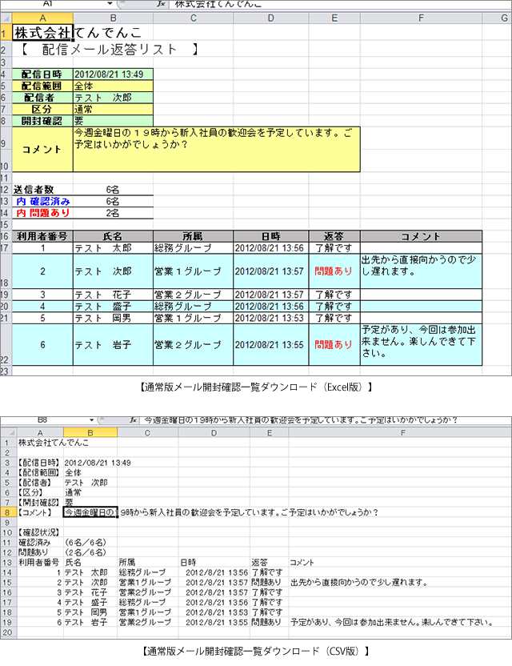Screen dimensions: 512x666
Task: Click the fx insert function icon in CSV version
Action: [x=134, y=420]
